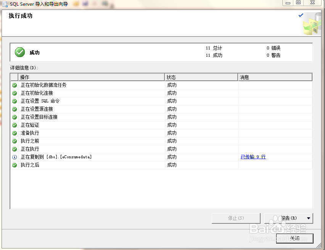Screen dimensions: 325x250
Task: Select the 正在验证 row text
Action: [x=30, y=125]
